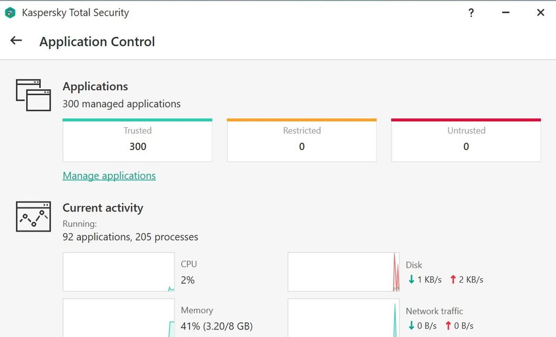Viewport: 556px width, 337px height.
Task: Click the green download arrow next to Disk
Action: click(x=411, y=279)
